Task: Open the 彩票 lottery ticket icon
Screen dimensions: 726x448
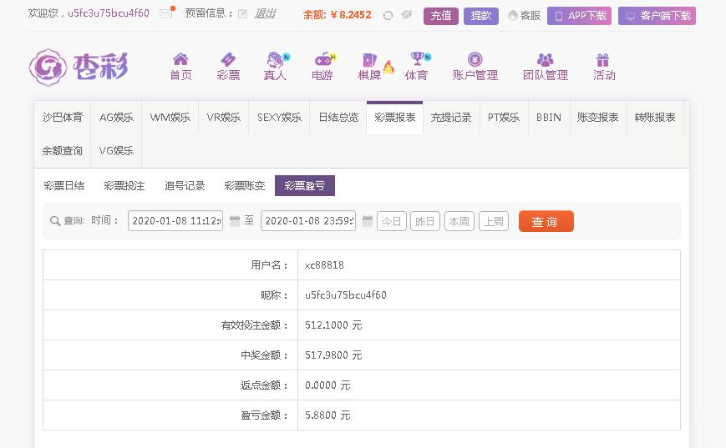Action: pos(228,59)
